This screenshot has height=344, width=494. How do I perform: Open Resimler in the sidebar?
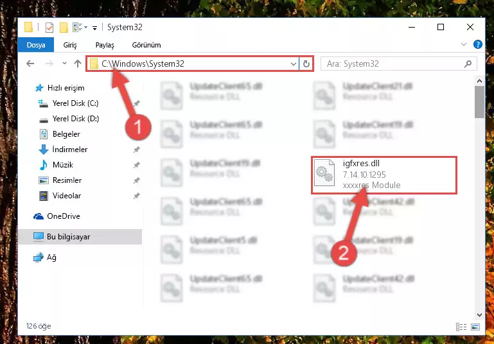(x=67, y=180)
